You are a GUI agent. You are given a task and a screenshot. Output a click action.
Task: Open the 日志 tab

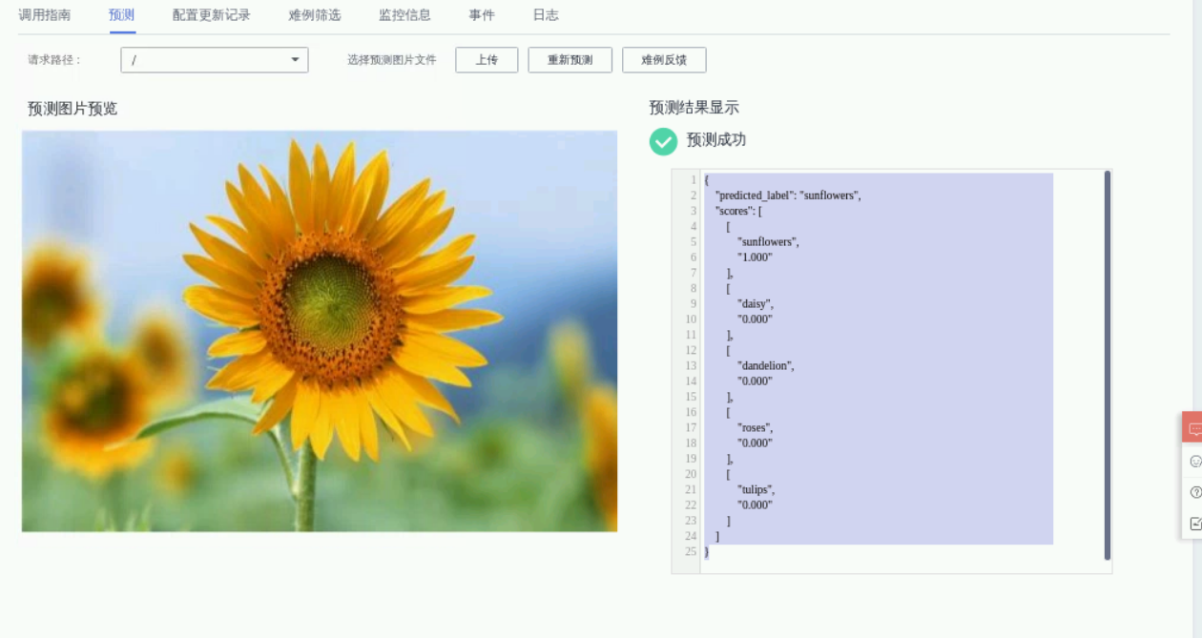(x=546, y=15)
